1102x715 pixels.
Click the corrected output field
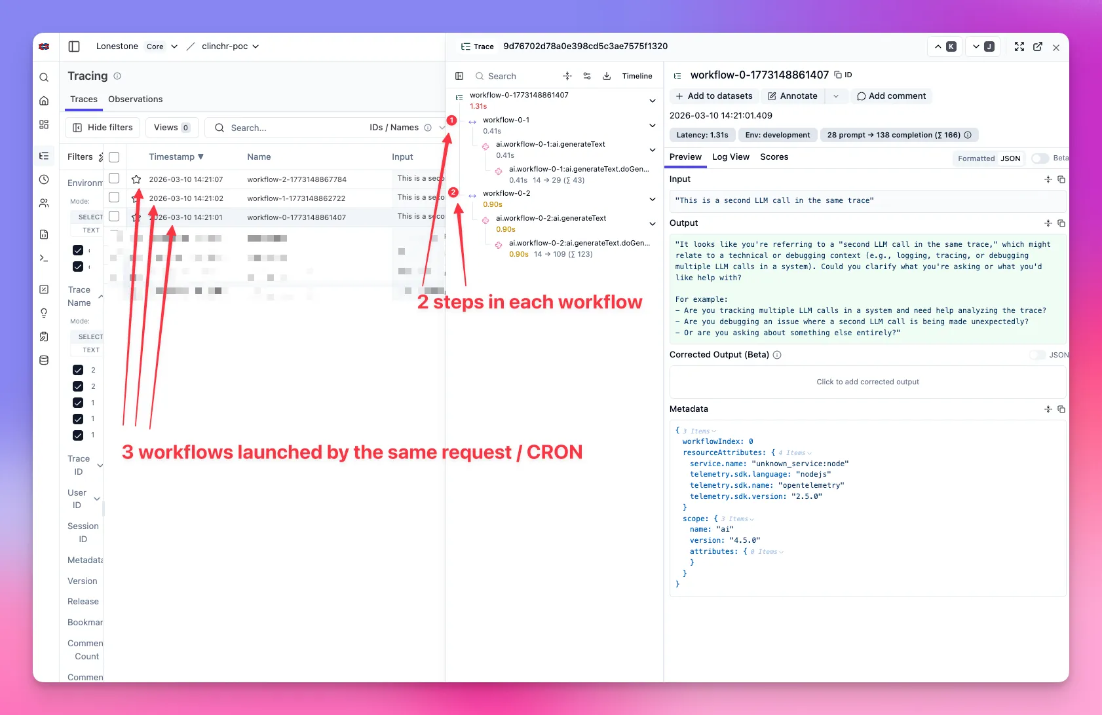coord(867,382)
